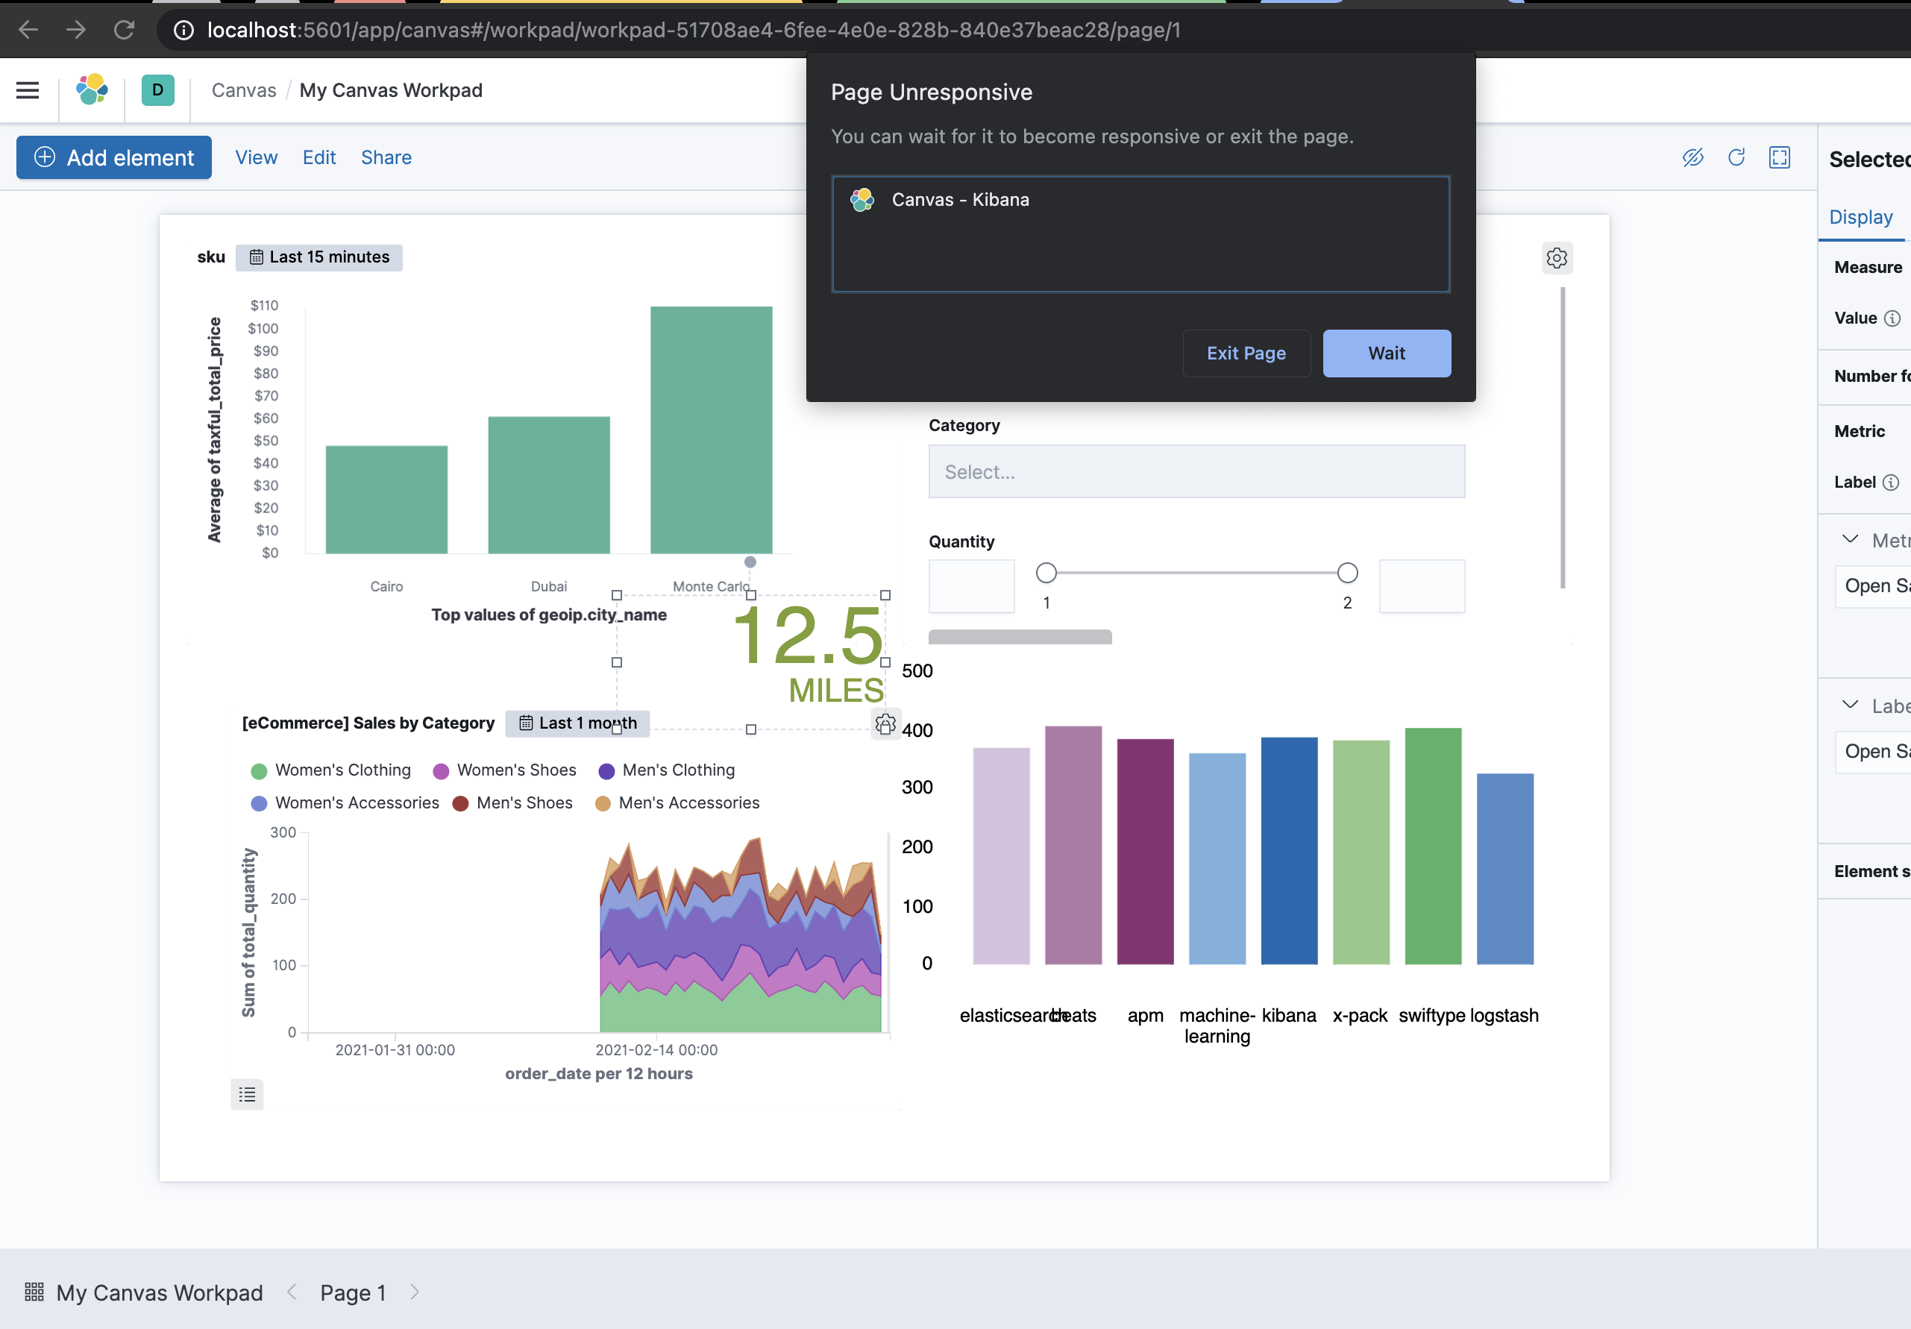Open the Category Select dropdown

[1196, 472]
